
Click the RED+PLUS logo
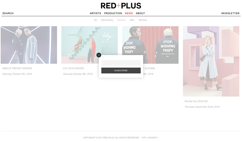(121, 6)
